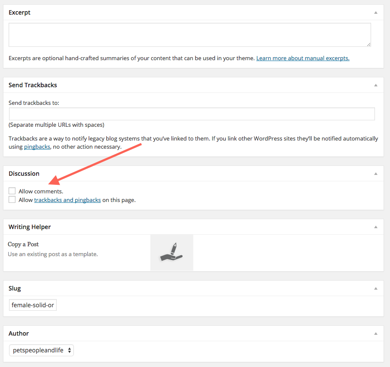Click the Copy a Post hand-pen icon

172,253
